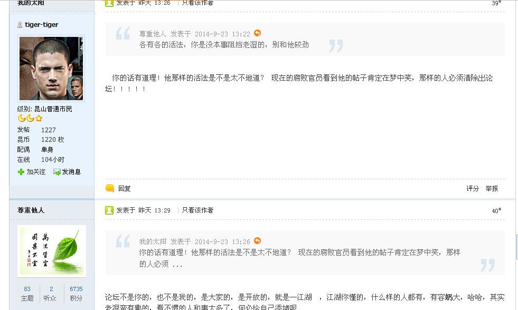
Task: Click 只看该作者 on post 40
Action: coord(197,210)
